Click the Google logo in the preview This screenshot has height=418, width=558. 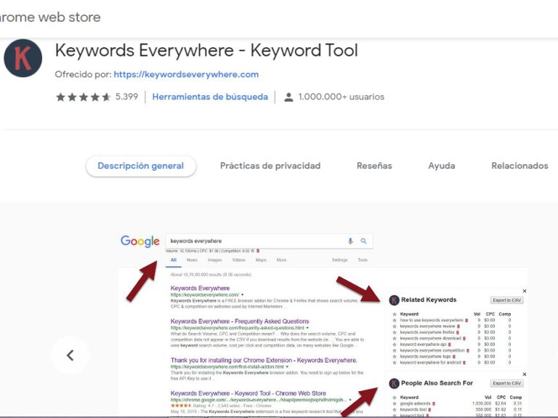[139, 241]
